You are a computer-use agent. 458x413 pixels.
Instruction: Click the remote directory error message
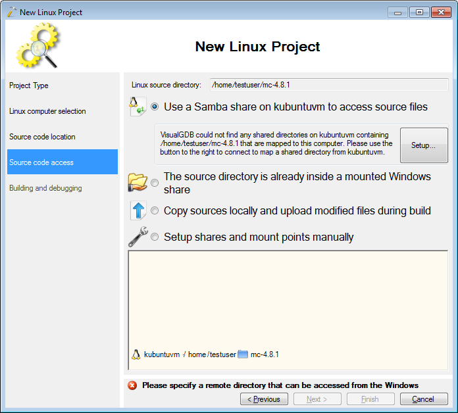[x=280, y=385]
